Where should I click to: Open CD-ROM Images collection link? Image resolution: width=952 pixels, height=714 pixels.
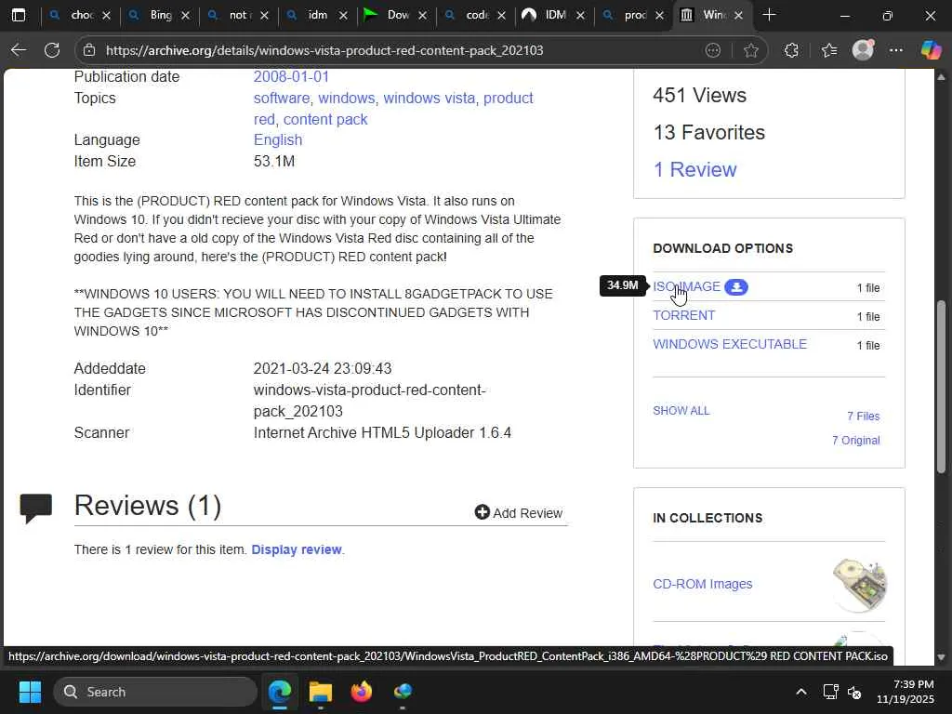pos(703,584)
